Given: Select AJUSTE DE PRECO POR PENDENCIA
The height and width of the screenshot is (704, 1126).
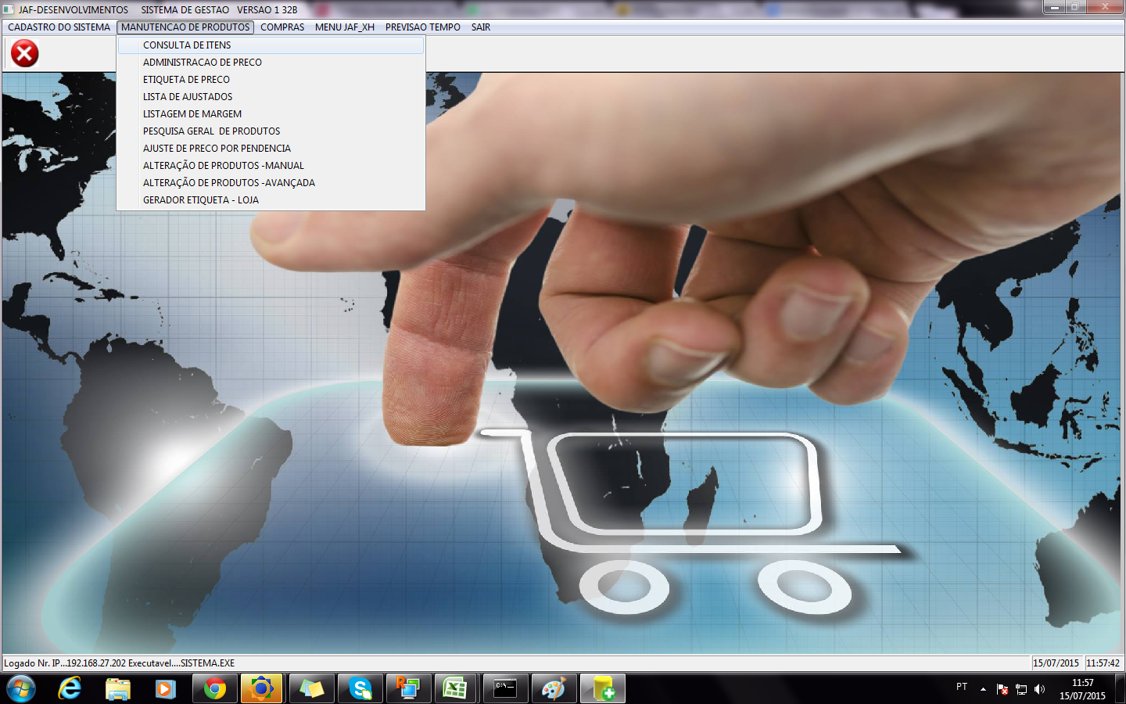Looking at the screenshot, I should [271, 149].
